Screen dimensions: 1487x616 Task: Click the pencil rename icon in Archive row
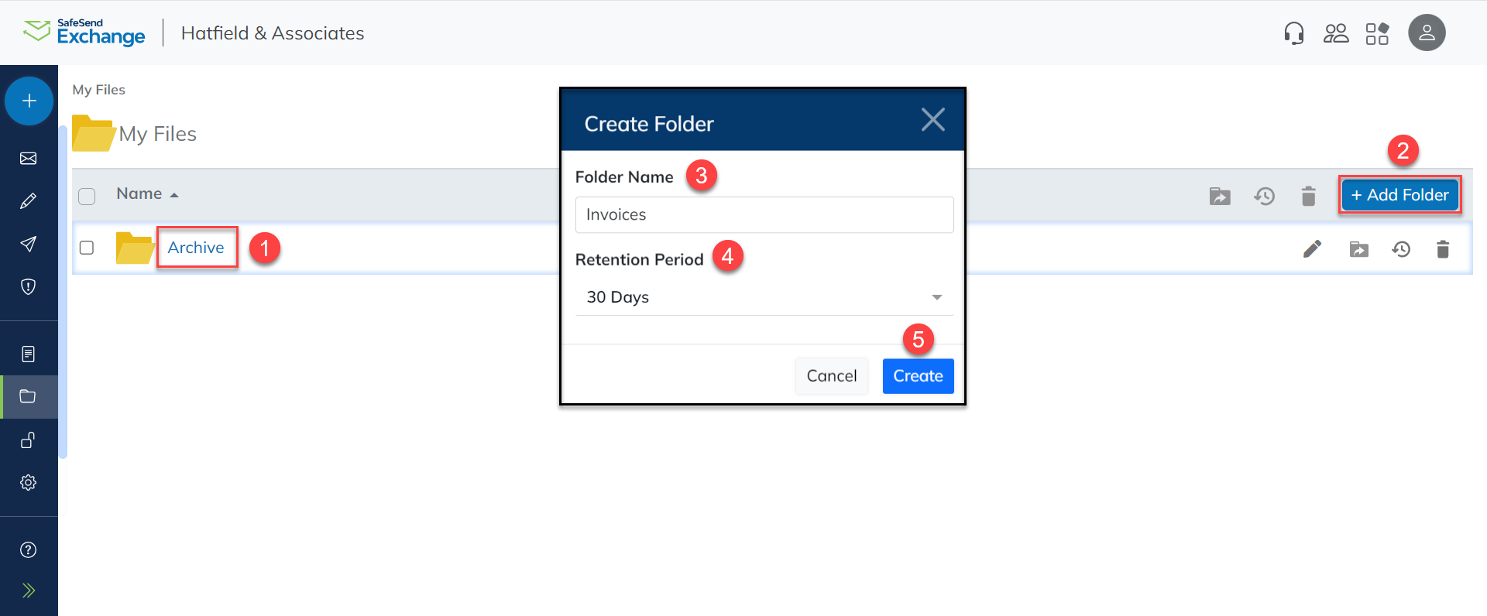[x=1312, y=249]
